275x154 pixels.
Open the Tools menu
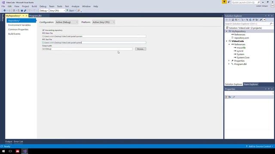[x=59, y=6]
